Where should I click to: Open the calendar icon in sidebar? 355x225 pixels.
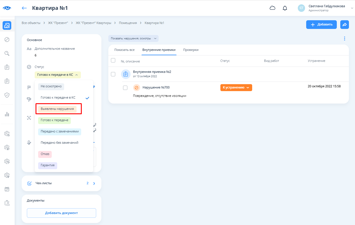coord(7,189)
